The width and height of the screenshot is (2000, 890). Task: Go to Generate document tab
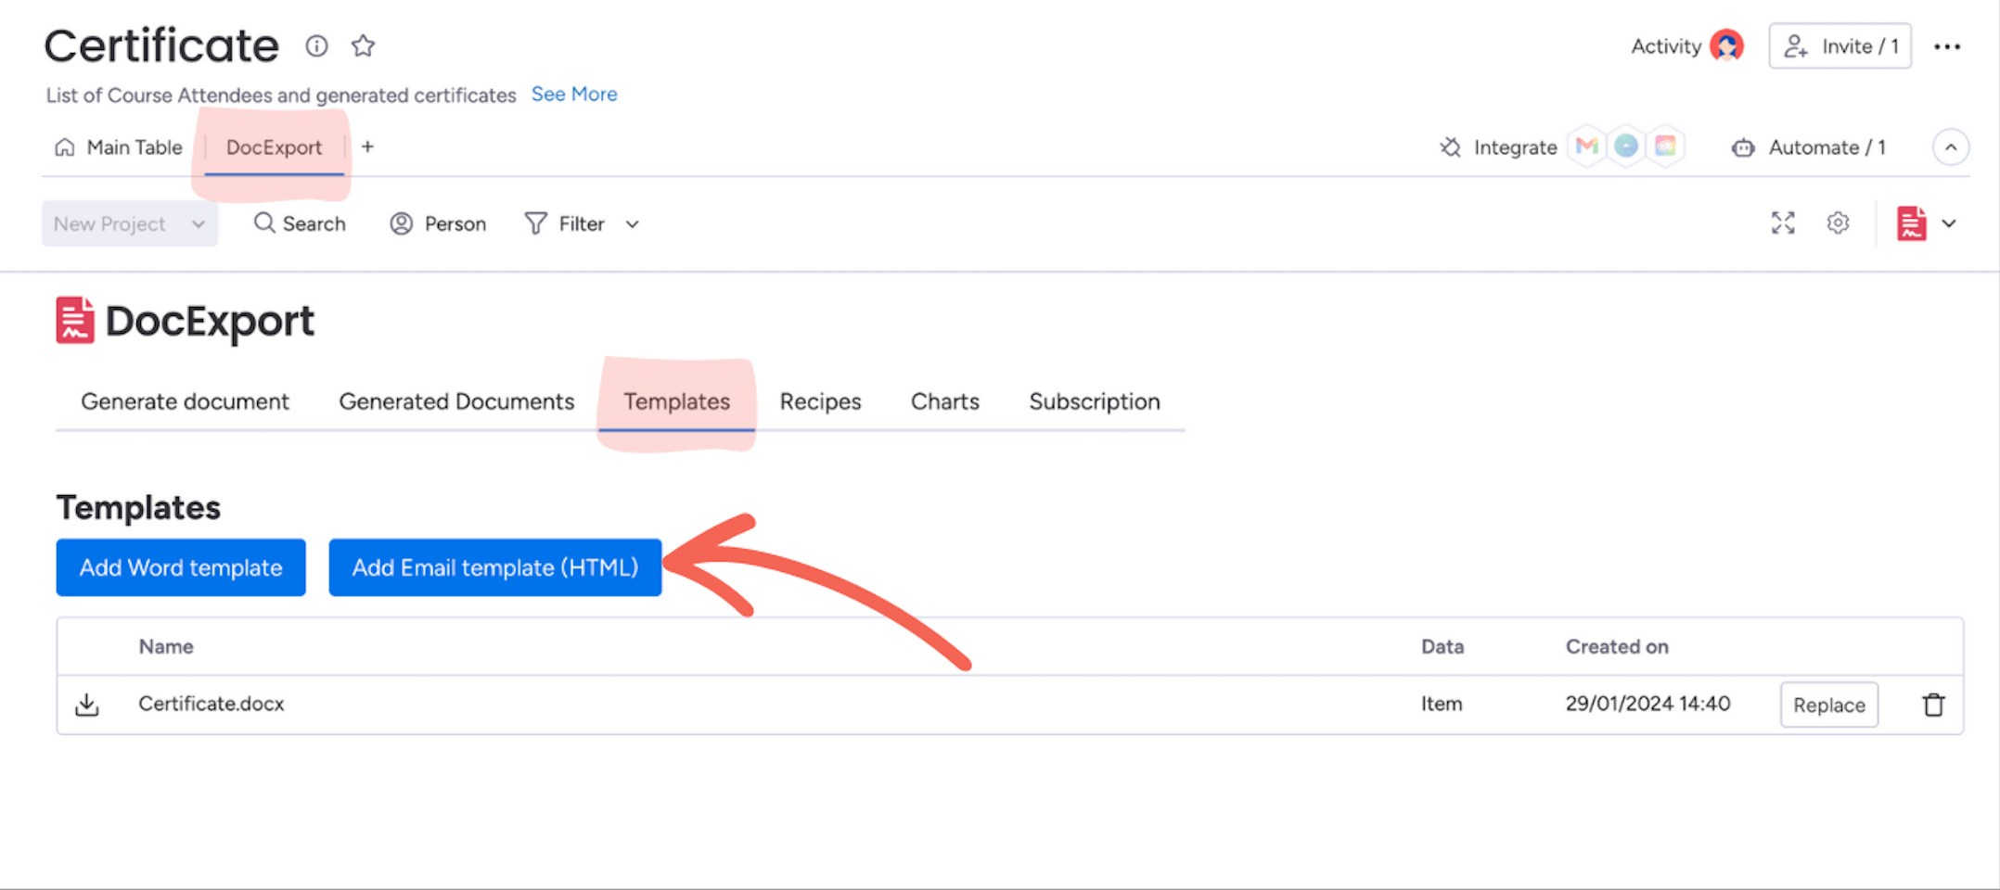coord(185,401)
